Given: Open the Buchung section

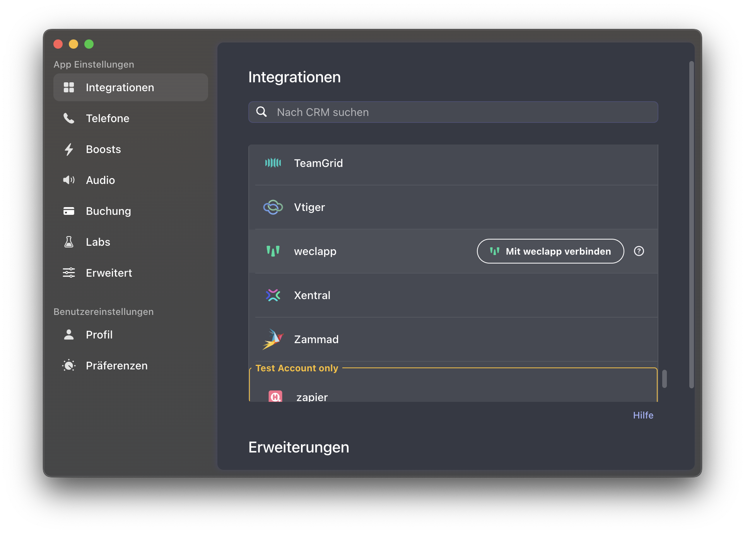Looking at the screenshot, I should (131, 211).
